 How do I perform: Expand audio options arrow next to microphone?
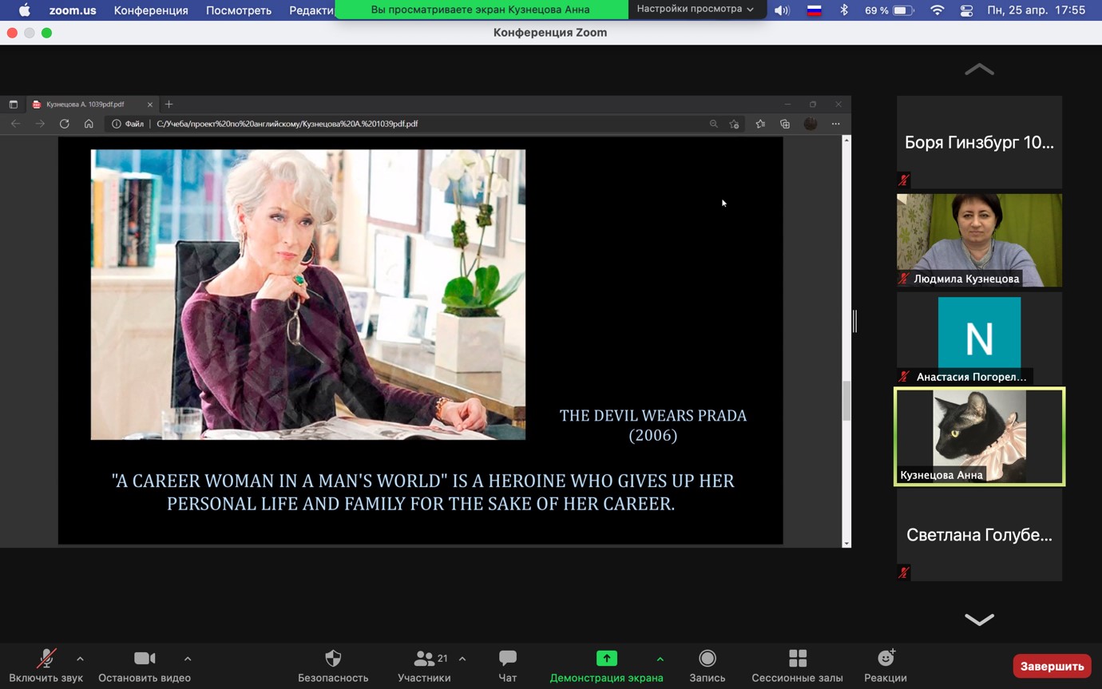80,659
